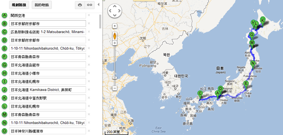Zoom in with the plus button
The width and height of the screenshot is (283, 135).
coord(115,43)
